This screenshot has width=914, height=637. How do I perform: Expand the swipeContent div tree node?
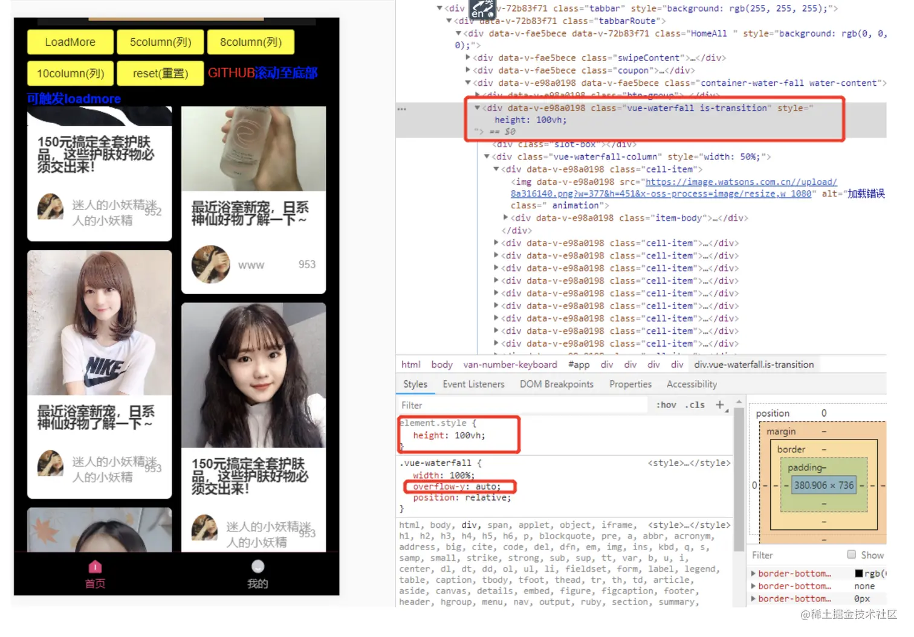pos(468,57)
